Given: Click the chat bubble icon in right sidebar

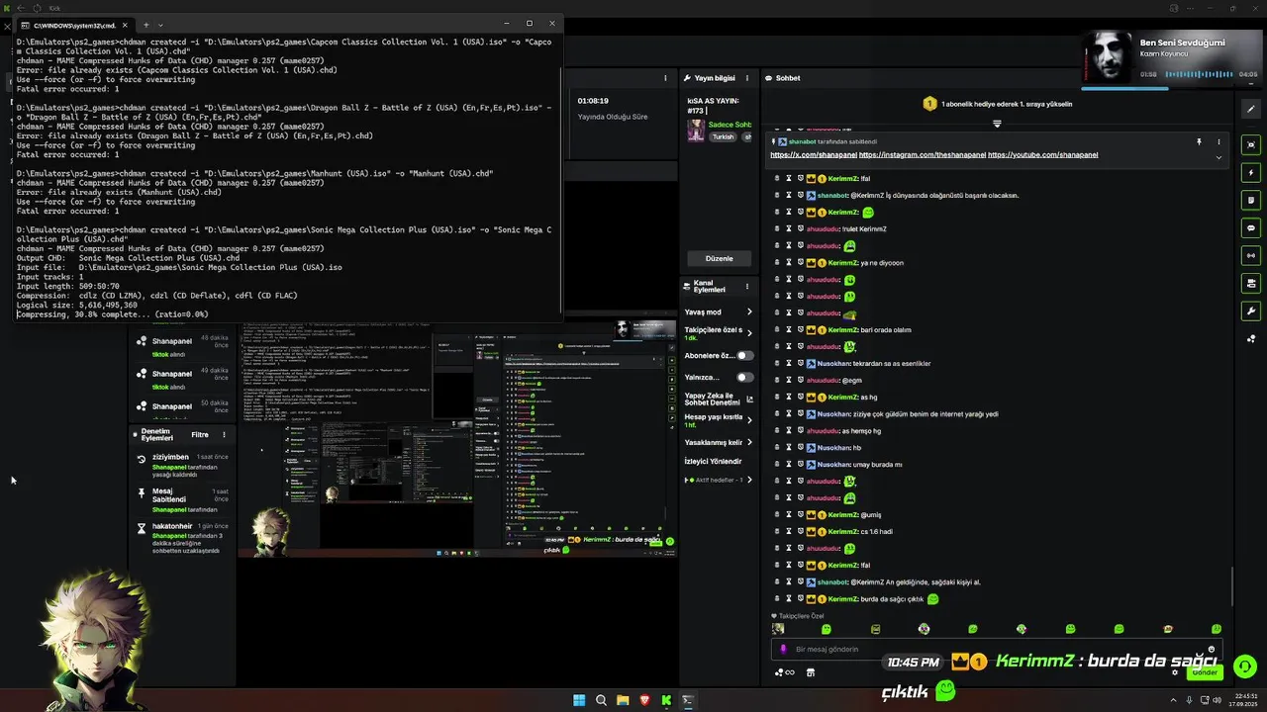Looking at the screenshot, I should (x=1251, y=227).
